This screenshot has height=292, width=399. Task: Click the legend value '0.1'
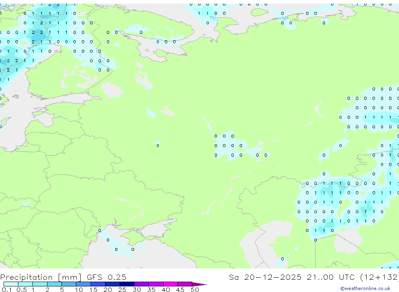pos(7,290)
